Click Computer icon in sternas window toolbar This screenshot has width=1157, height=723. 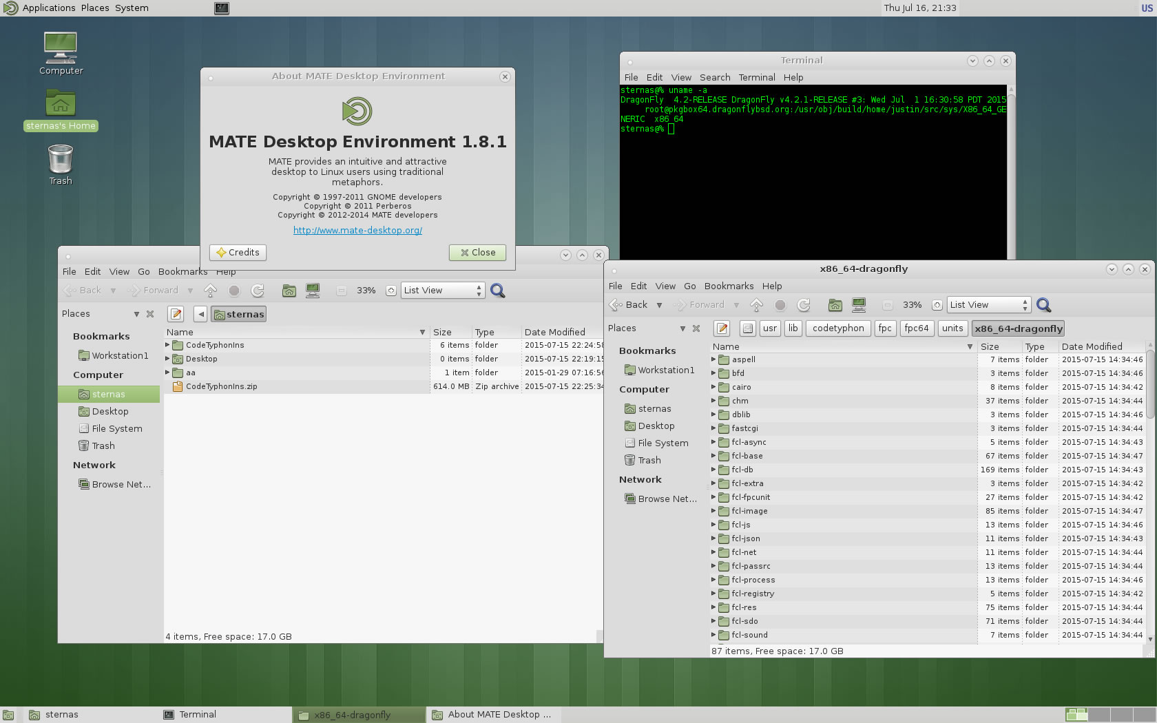[x=313, y=291]
